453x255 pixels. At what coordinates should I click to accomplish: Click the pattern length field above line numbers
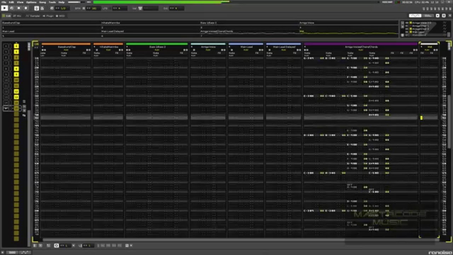(36, 44)
